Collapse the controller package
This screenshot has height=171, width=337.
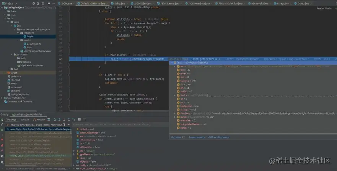(x=18, y=33)
